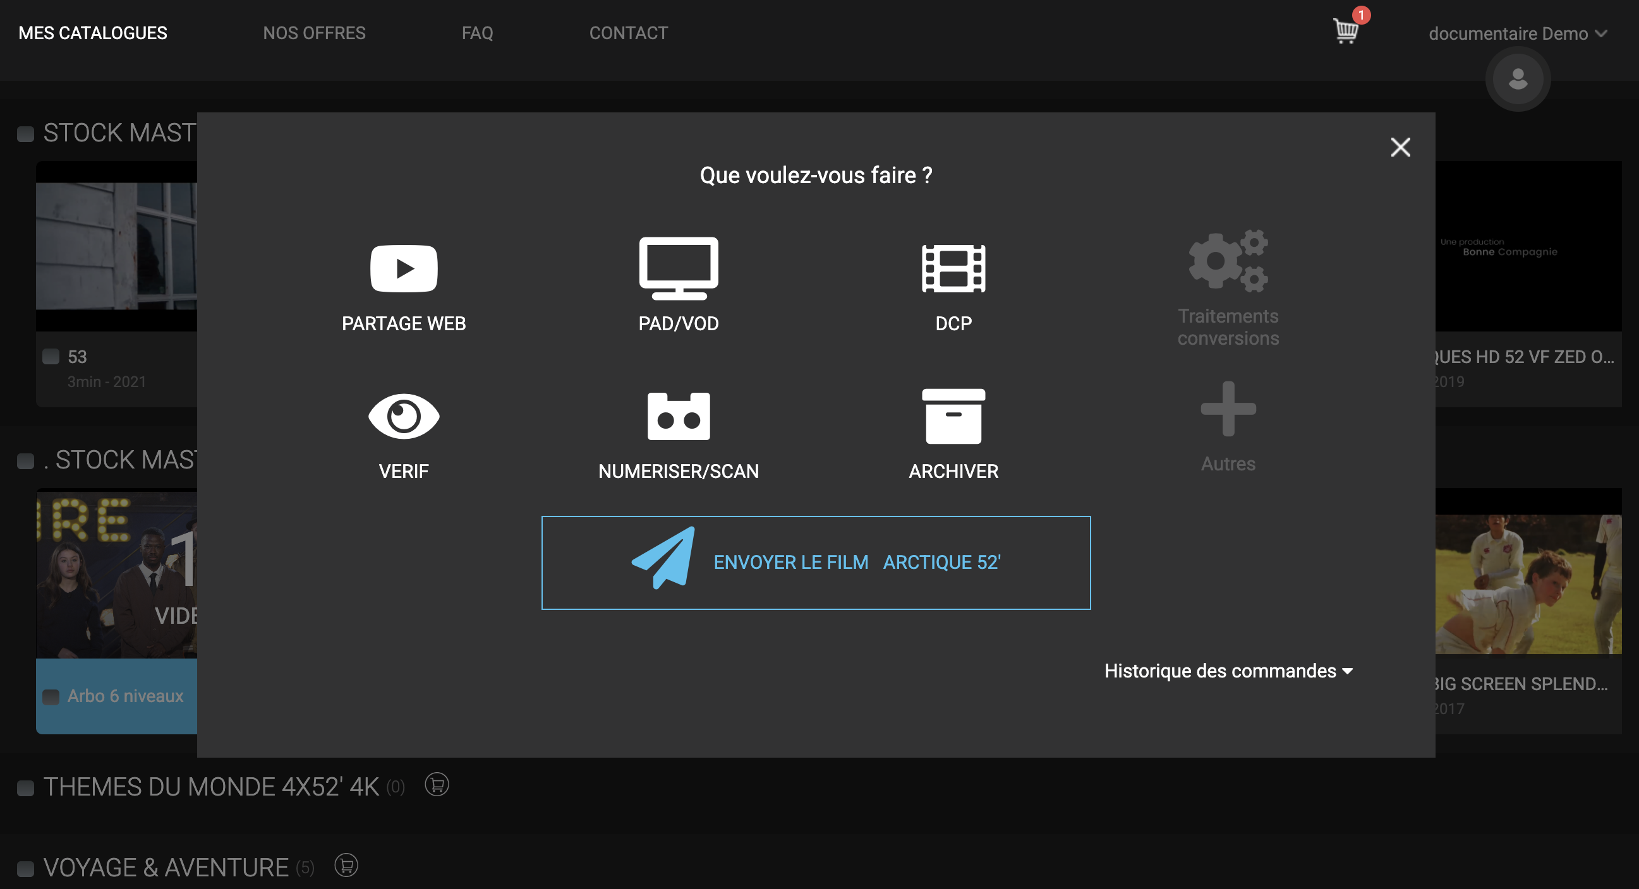Select the Arbo 6 niveaux checkbox
The height and width of the screenshot is (889, 1639).
pos(51,696)
